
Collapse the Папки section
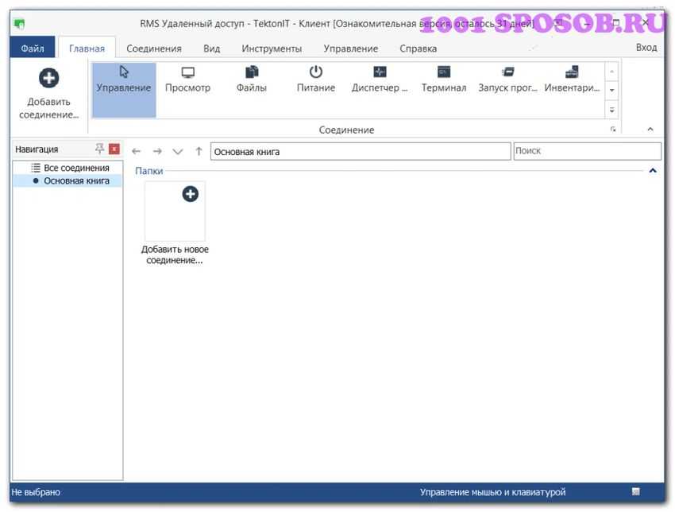pos(653,171)
